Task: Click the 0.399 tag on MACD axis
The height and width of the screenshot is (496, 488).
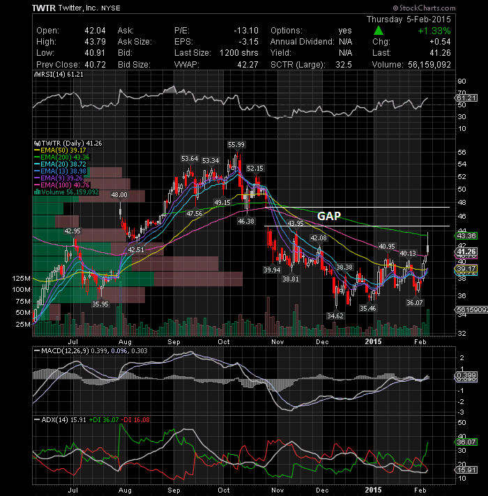Action: tap(466, 375)
